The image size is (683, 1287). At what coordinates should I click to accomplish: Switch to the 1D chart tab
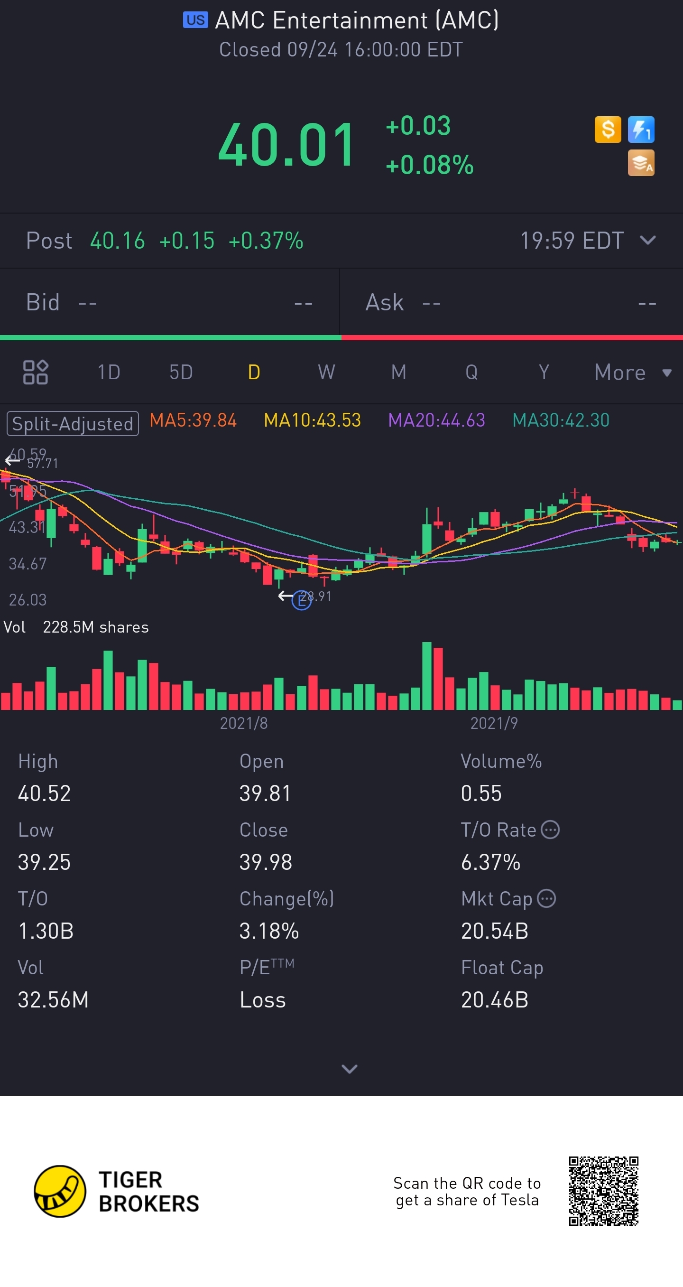coord(109,372)
